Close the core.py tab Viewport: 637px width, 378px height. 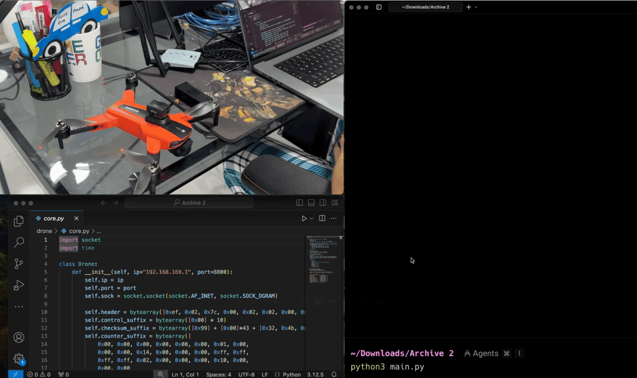point(76,218)
